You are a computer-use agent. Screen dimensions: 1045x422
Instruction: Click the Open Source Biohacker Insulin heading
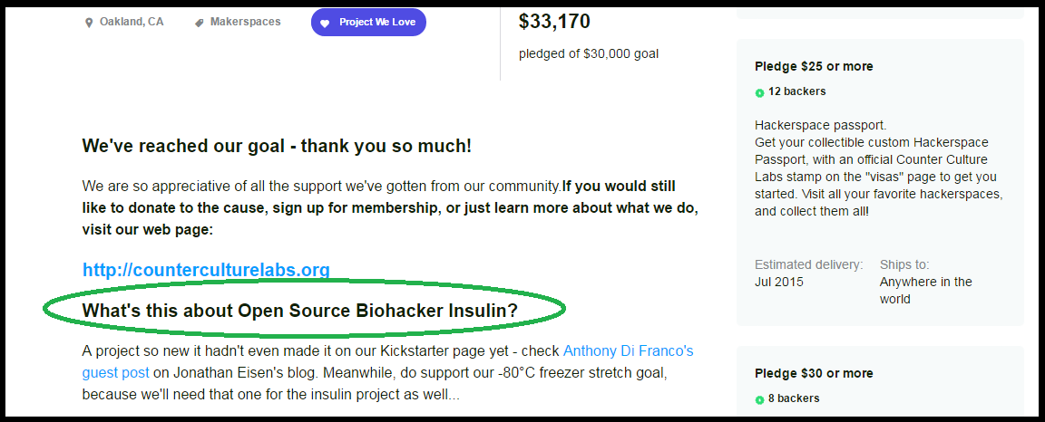299,311
